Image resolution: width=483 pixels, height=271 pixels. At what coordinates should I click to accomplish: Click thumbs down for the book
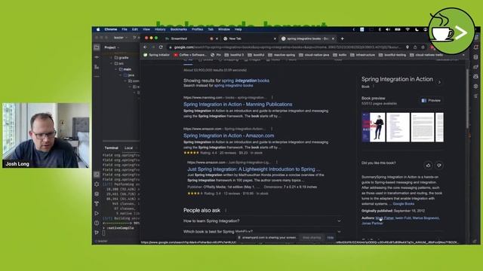[x=439, y=166]
